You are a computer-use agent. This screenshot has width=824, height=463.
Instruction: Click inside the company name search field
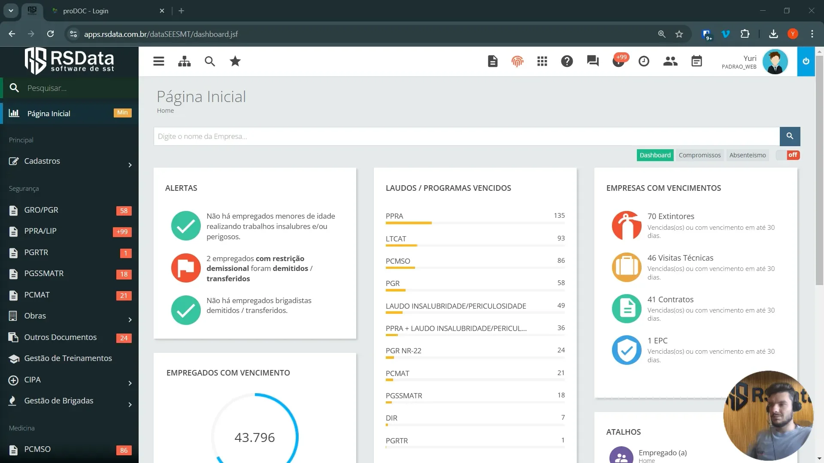click(386, 136)
